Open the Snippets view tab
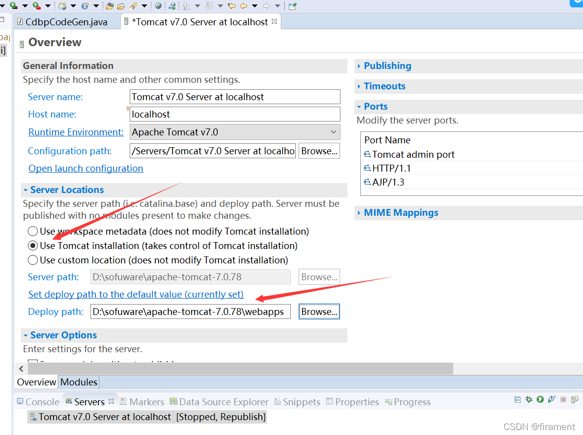583x435 pixels. pos(297,402)
